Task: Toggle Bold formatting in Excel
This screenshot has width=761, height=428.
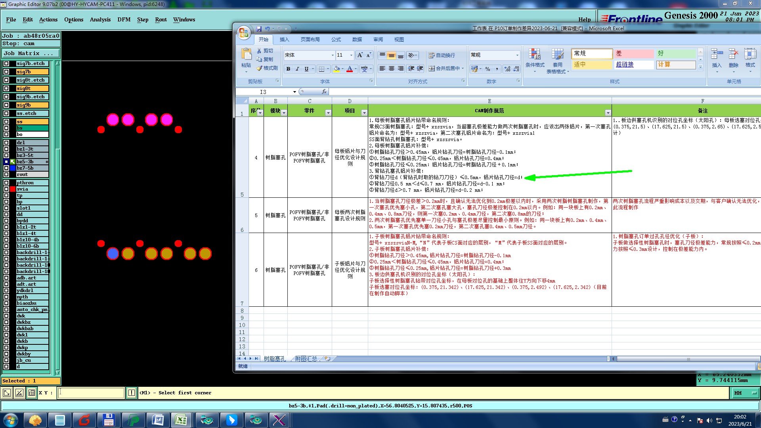Action: click(288, 69)
